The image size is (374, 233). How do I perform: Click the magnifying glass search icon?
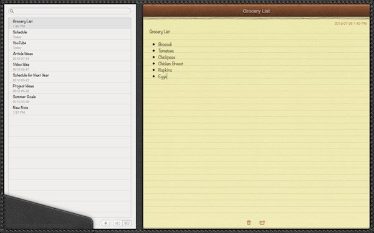pyautogui.click(x=12, y=11)
